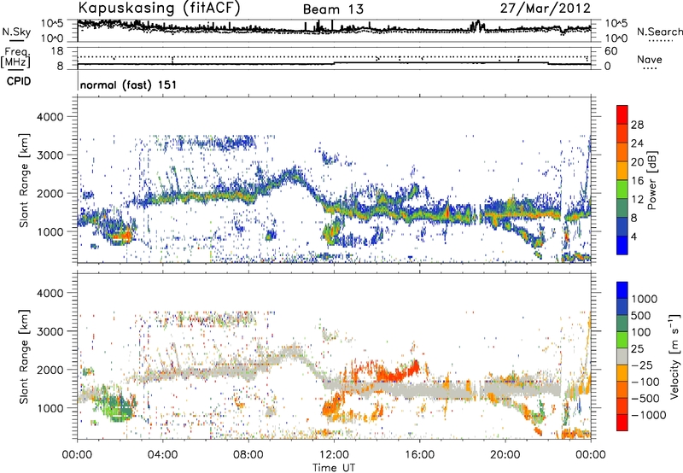Screen dimensions: 683x473
Task: Click the "08:00" time tick label
Action: click(248, 455)
